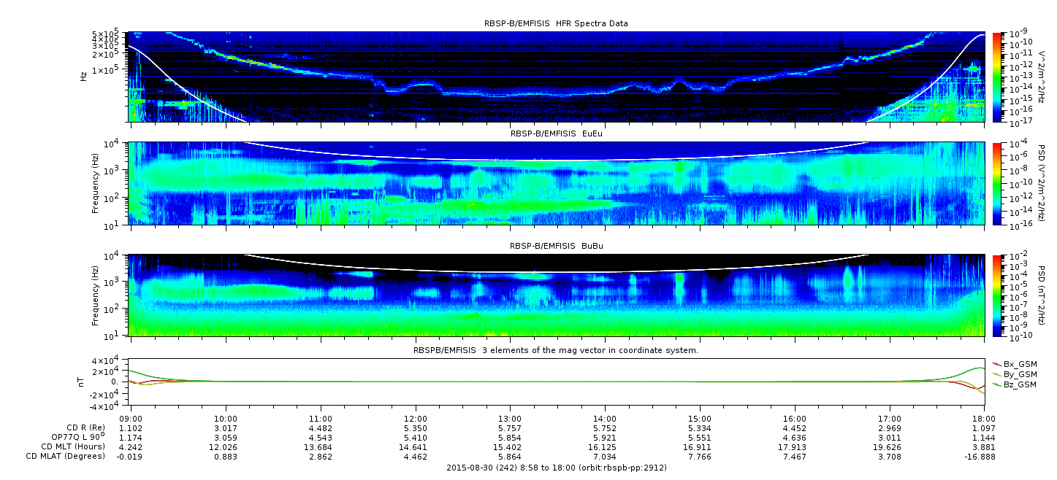Click the CD MLAT (Degrees) row label

pyautogui.click(x=70, y=457)
